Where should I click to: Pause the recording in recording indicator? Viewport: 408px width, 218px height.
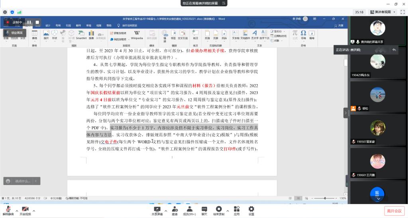click(x=29, y=22)
